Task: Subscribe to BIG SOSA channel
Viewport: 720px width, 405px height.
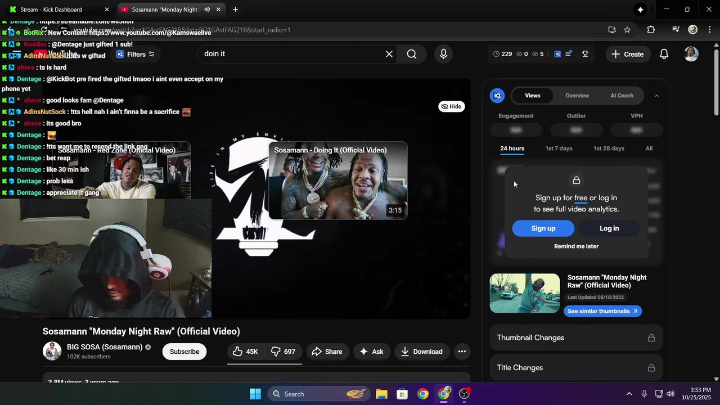Action: pyautogui.click(x=184, y=352)
